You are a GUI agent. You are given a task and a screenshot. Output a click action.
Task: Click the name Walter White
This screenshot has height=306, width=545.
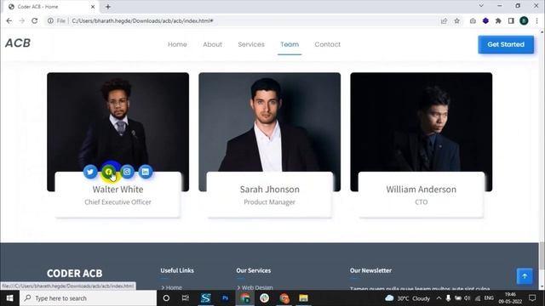coord(118,190)
